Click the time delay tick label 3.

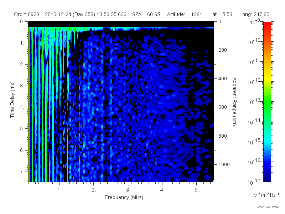22,86
